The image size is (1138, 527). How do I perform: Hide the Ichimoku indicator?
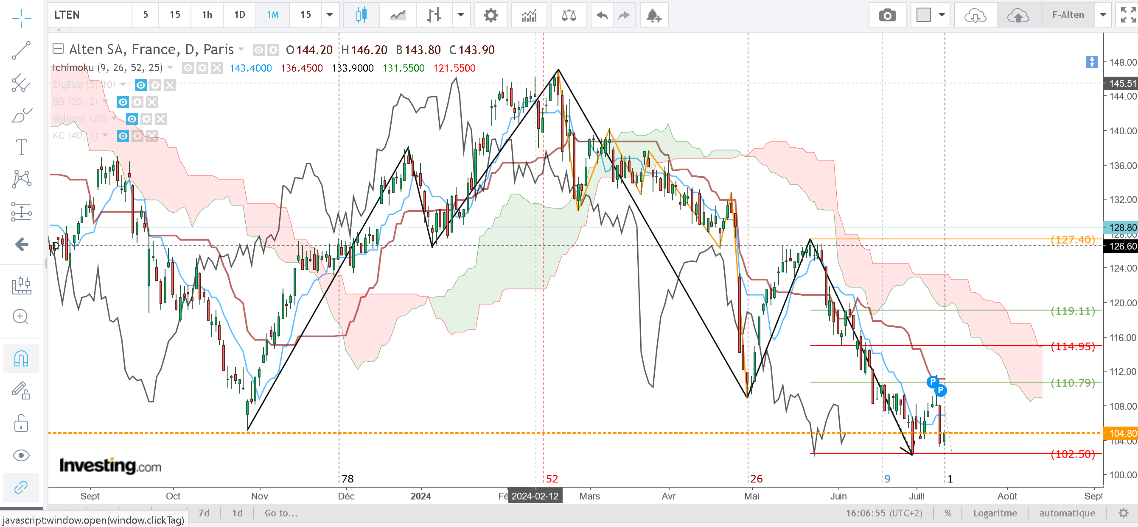[x=188, y=68]
